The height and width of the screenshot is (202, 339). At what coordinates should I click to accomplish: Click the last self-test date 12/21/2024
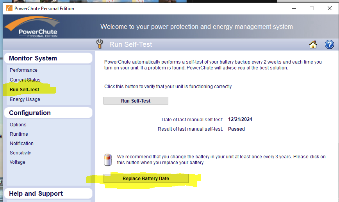(x=240, y=119)
